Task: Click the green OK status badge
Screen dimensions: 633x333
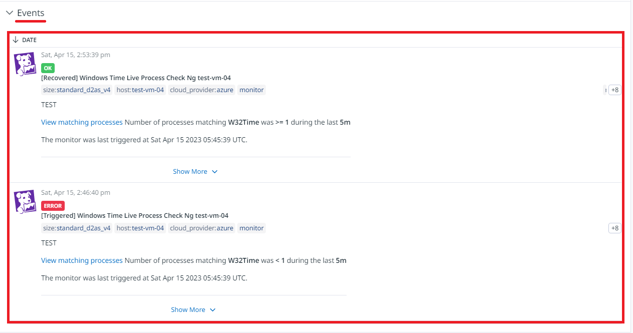Action: (48, 68)
